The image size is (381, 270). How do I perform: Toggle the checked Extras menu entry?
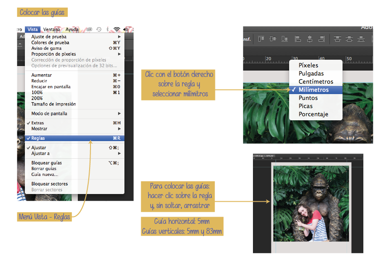click(75, 123)
